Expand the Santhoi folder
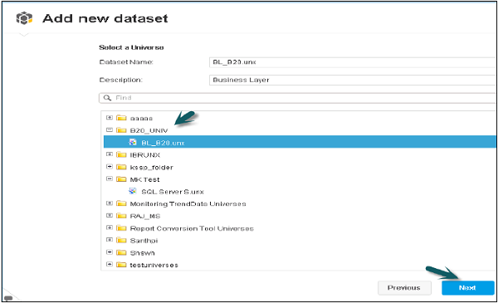Viewport: 498px width, 303px height. point(110,239)
